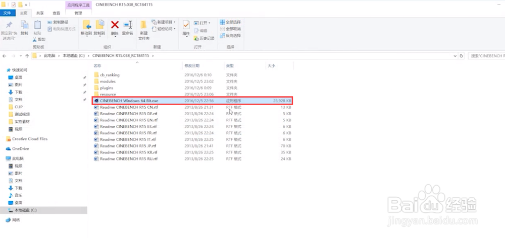Click the search CINEBENCH input box

click(486, 56)
